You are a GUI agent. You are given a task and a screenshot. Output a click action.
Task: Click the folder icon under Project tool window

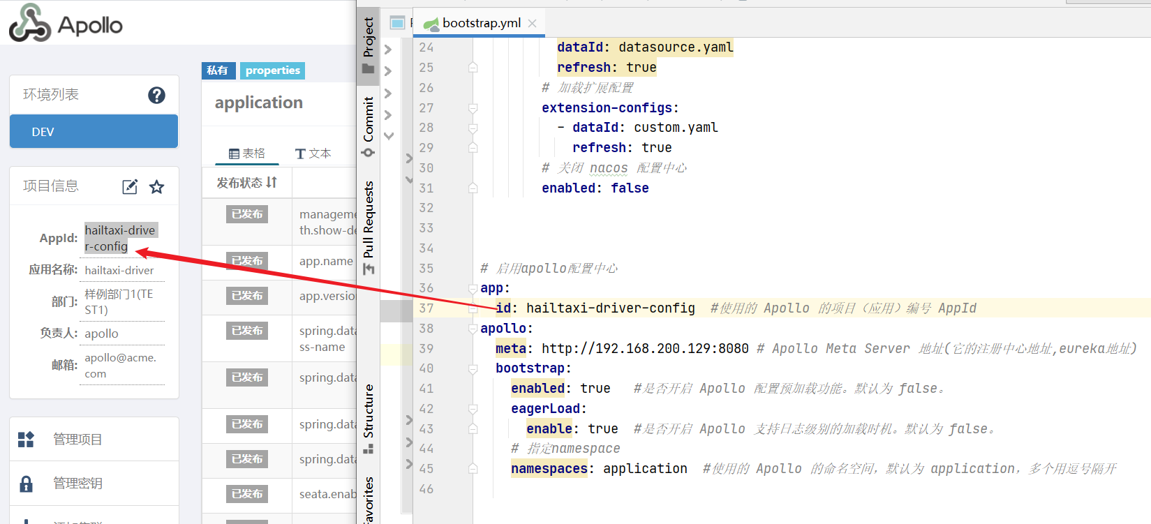[x=368, y=68]
